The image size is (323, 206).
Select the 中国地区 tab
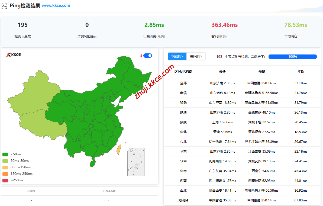pos(177,56)
